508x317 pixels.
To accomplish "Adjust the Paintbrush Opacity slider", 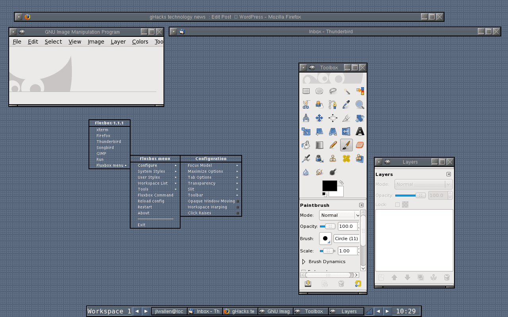I will coord(328,226).
